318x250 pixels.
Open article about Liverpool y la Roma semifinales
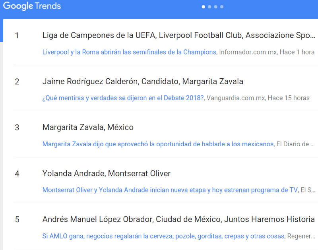(x=129, y=52)
